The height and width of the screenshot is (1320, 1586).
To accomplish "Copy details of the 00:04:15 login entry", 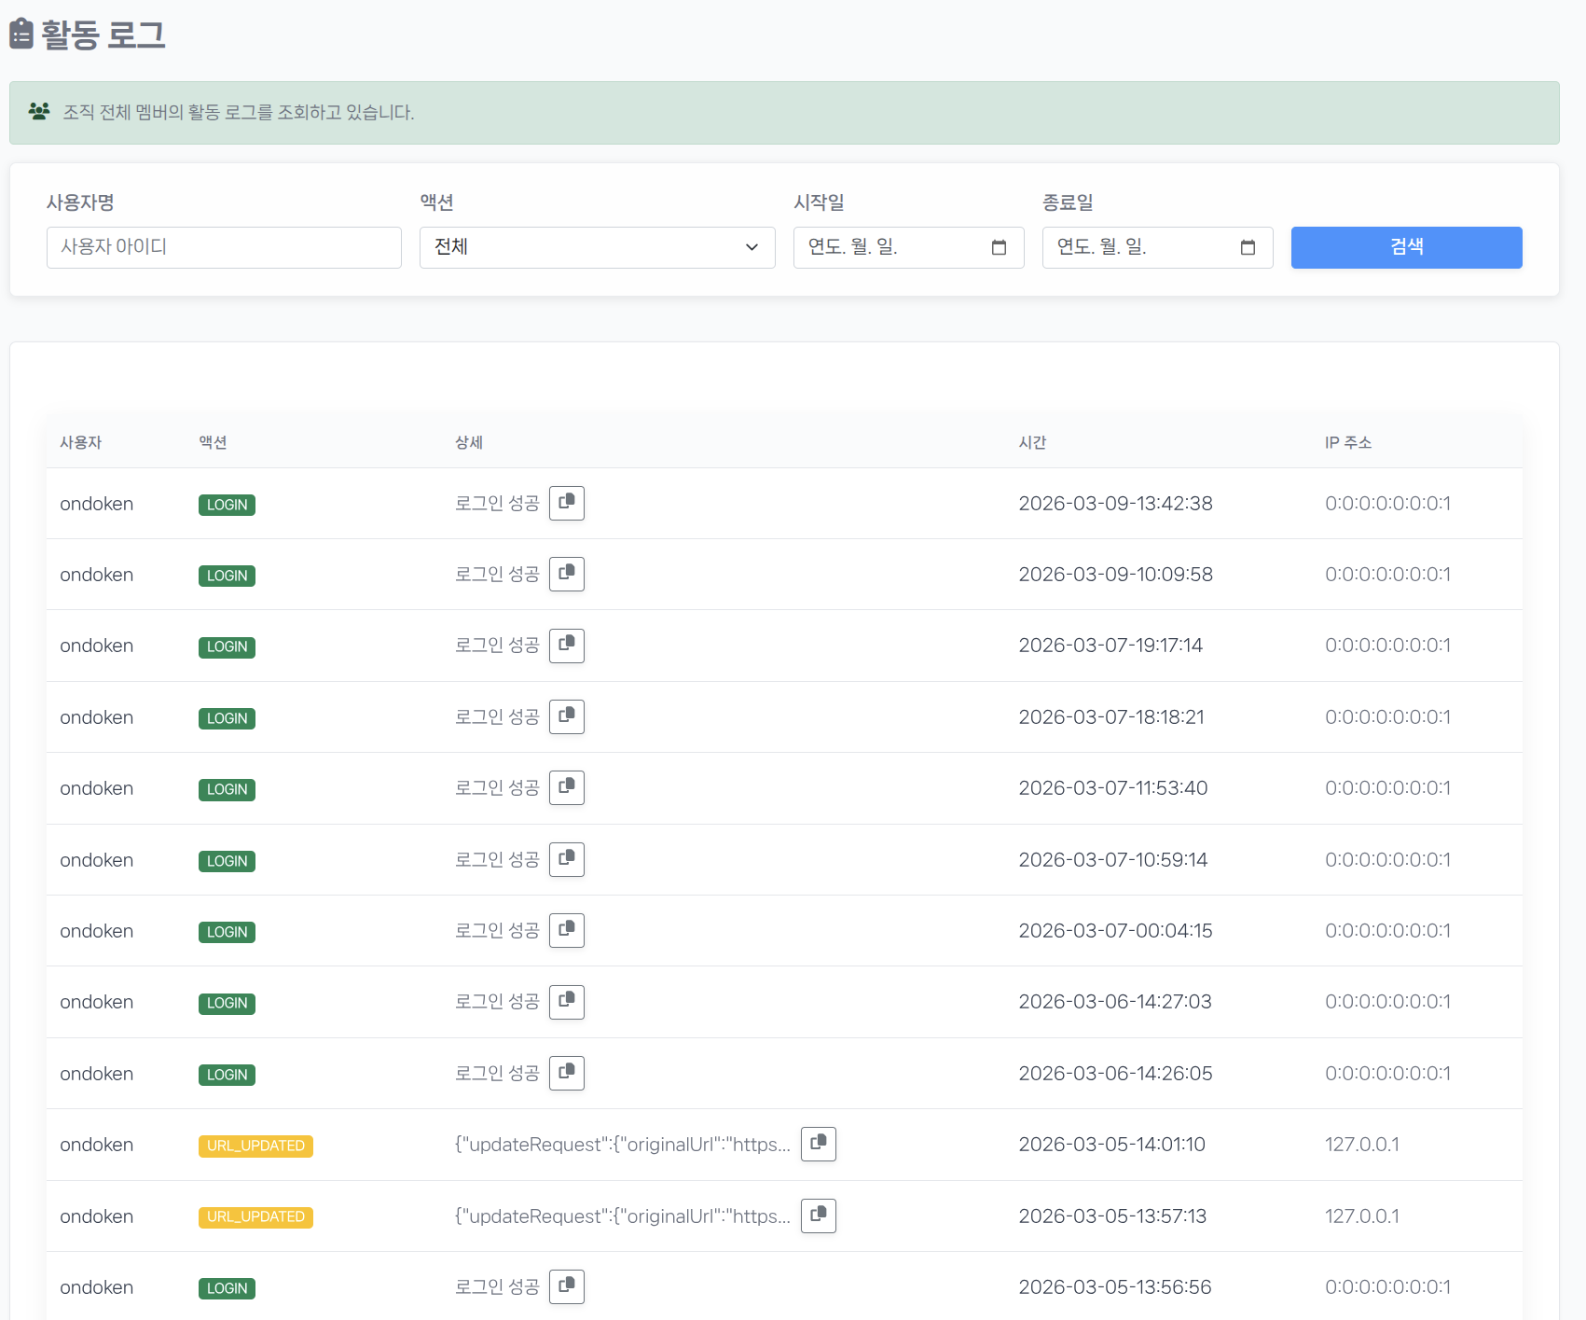I will pyautogui.click(x=566, y=930).
